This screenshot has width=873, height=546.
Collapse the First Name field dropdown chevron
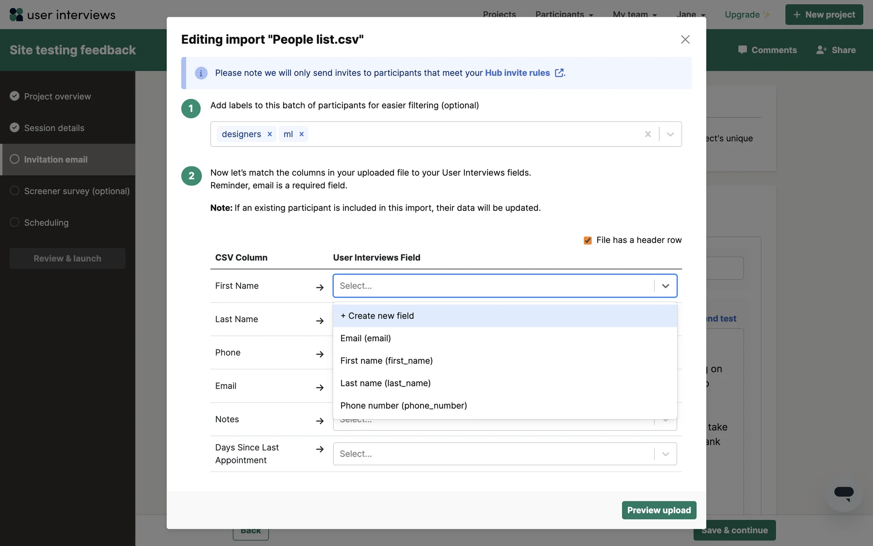[666, 286]
